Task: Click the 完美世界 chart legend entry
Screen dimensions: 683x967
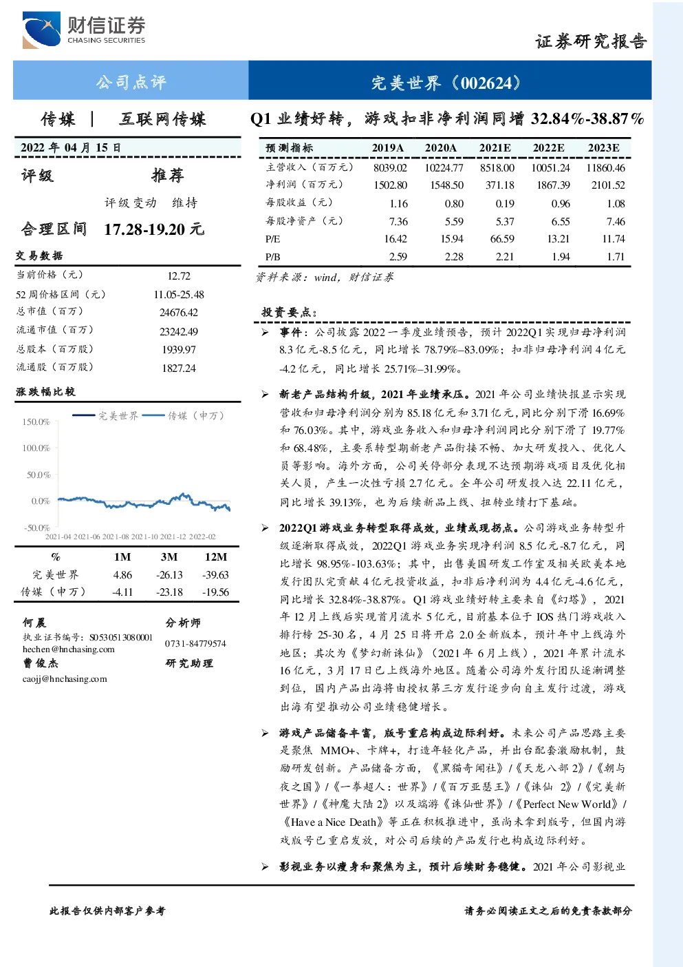Action: 105,415
